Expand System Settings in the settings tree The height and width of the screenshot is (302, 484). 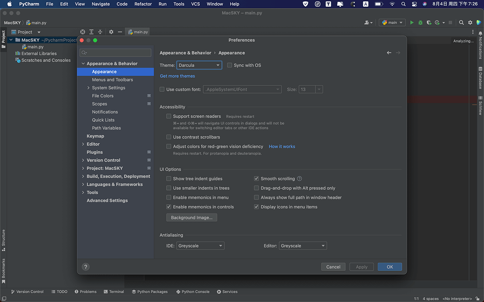point(88,88)
